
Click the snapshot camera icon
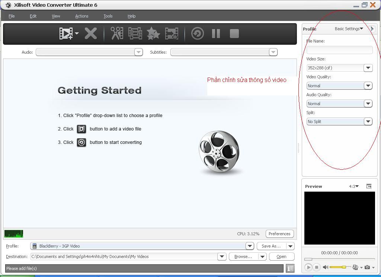[367, 267]
